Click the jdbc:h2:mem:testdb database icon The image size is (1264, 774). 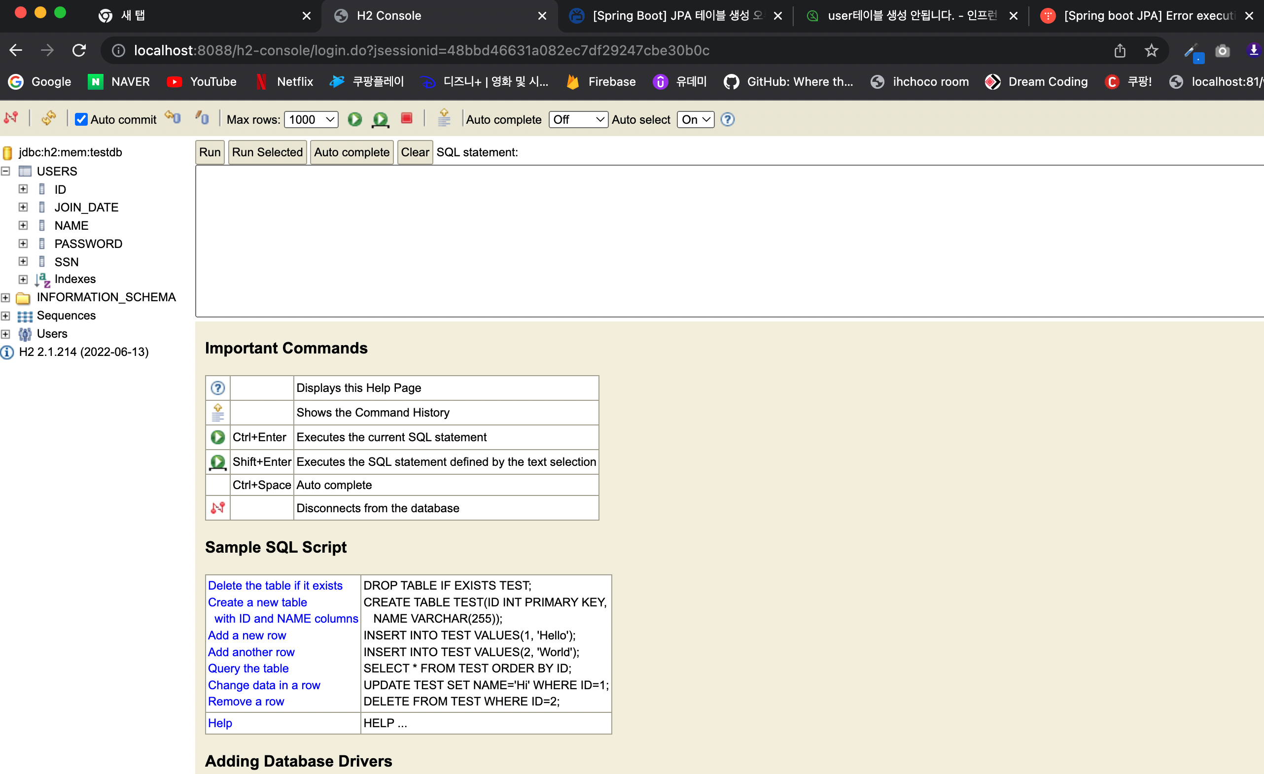8,152
